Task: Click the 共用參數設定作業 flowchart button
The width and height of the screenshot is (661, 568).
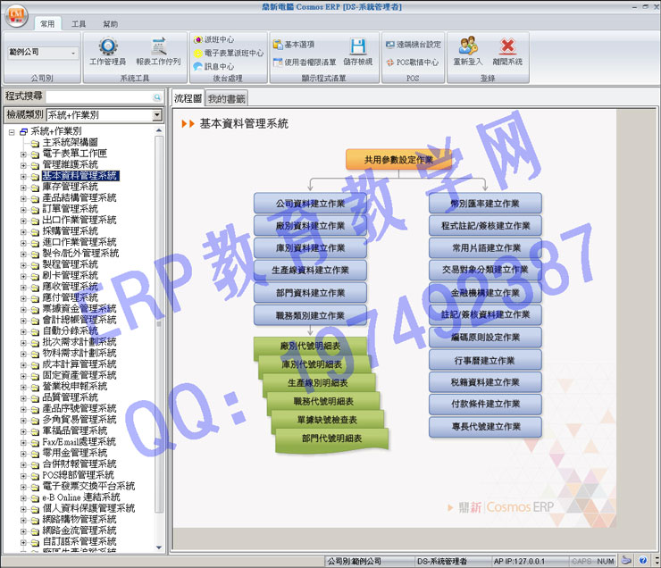Action: 398,160
